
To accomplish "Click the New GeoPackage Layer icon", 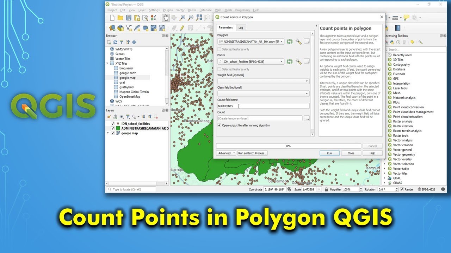I will (121, 28).
